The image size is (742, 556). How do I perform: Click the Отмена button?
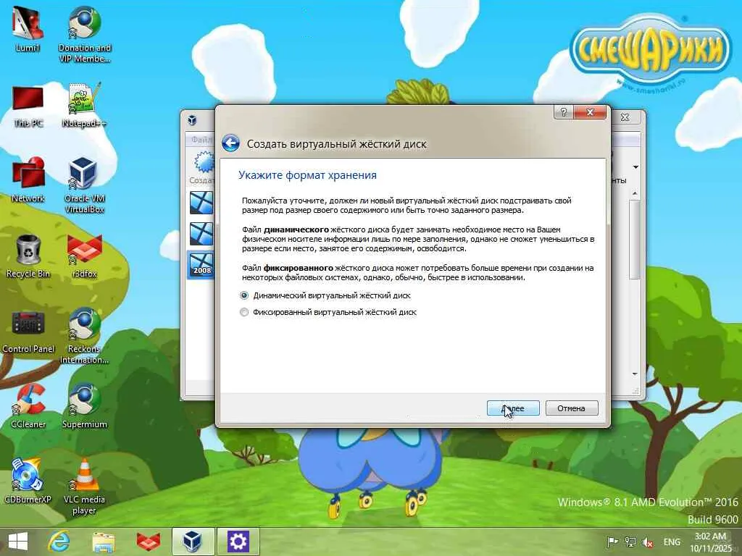coord(571,408)
